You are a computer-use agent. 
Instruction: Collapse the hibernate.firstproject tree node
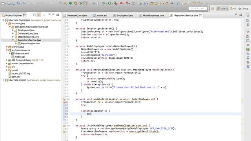(x=4, y=20)
